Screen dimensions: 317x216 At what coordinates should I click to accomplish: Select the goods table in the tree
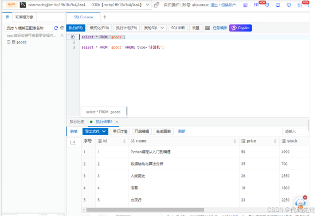tap(21, 42)
